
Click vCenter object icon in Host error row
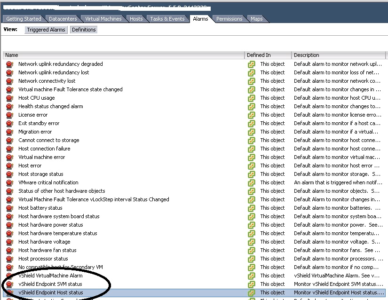[x=252, y=166]
